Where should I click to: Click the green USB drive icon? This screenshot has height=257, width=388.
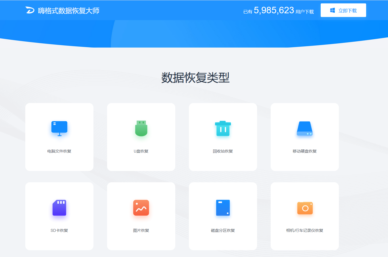pos(141,128)
